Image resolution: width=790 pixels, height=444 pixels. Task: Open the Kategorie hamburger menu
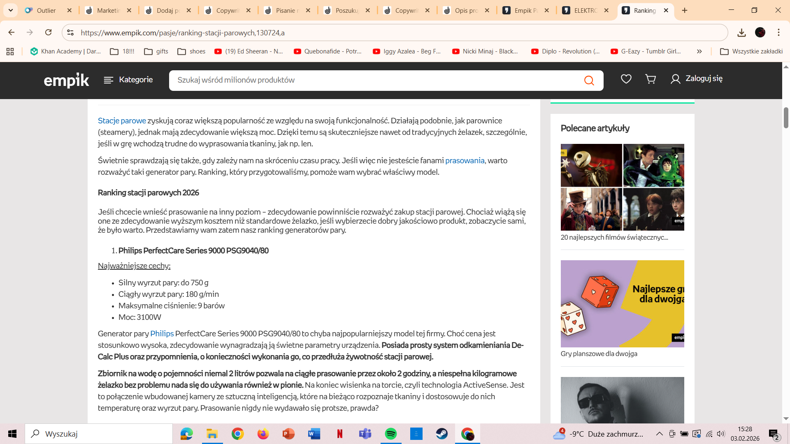tap(128, 80)
